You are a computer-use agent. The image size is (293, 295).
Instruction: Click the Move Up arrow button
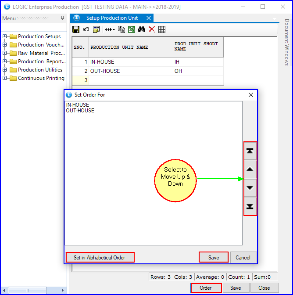250,169
